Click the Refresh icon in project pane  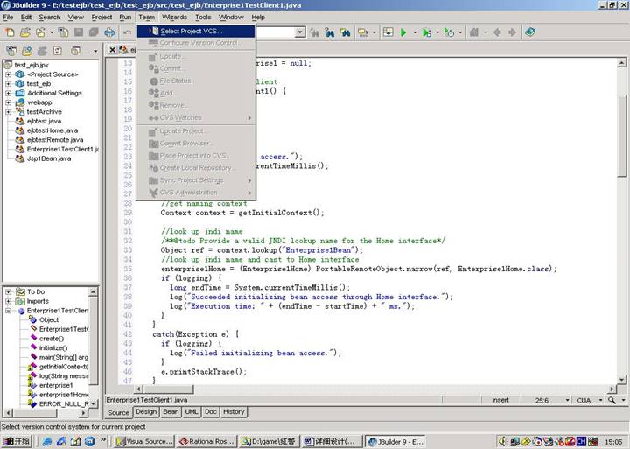tap(58, 51)
